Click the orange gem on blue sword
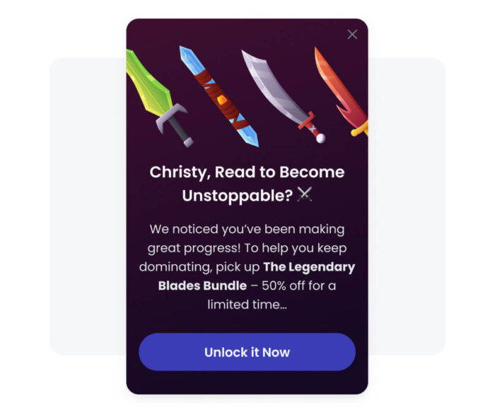The height and width of the screenshot is (413, 495). point(222,101)
